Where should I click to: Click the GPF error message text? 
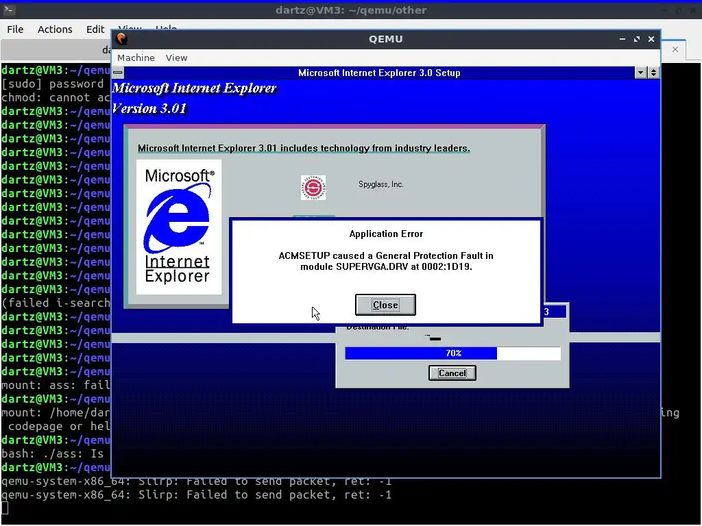click(x=386, y=261)
